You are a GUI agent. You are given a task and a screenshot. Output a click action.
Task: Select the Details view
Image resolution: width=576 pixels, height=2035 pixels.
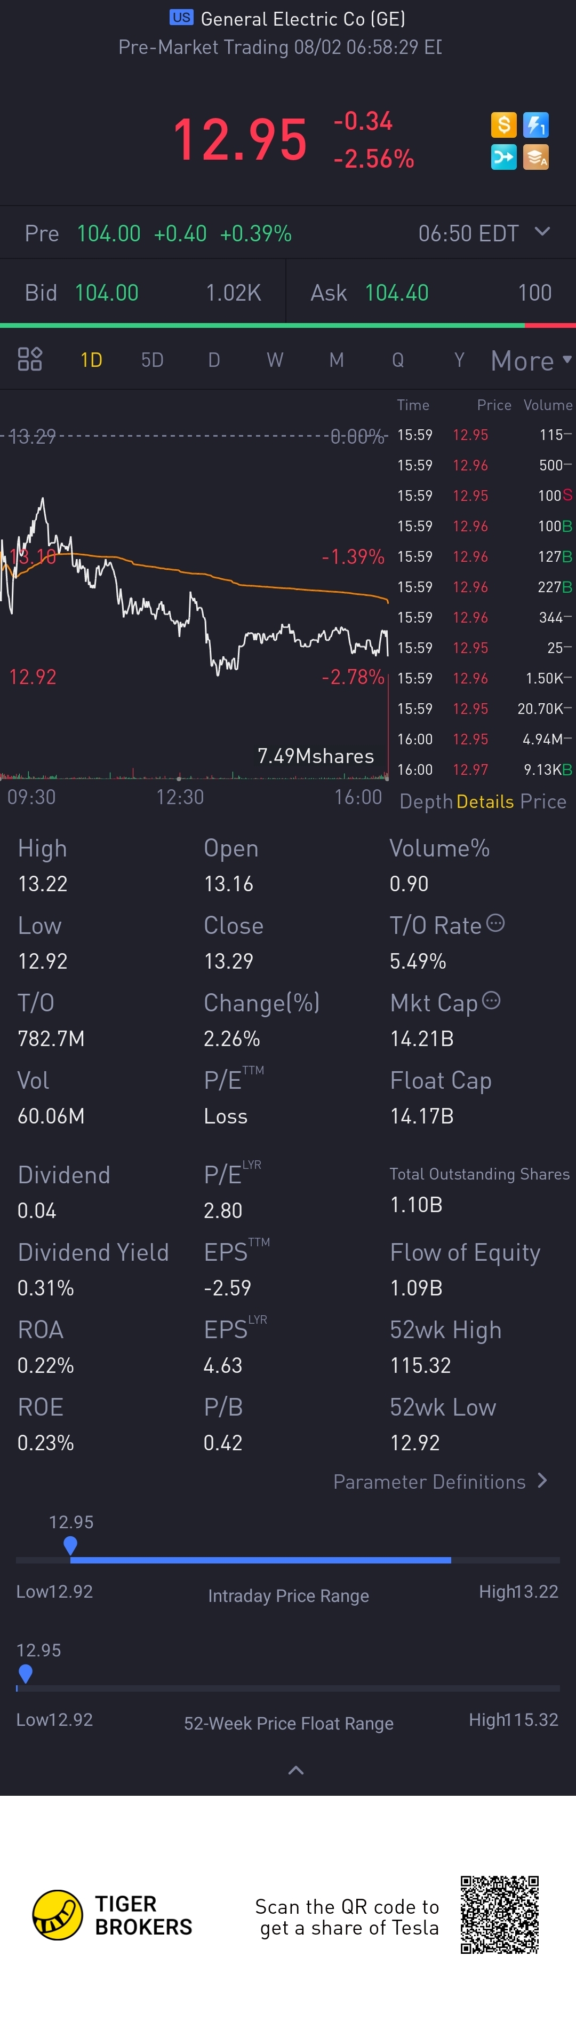(x=484, y=801)
